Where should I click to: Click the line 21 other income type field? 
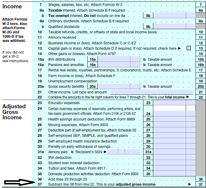151,92
